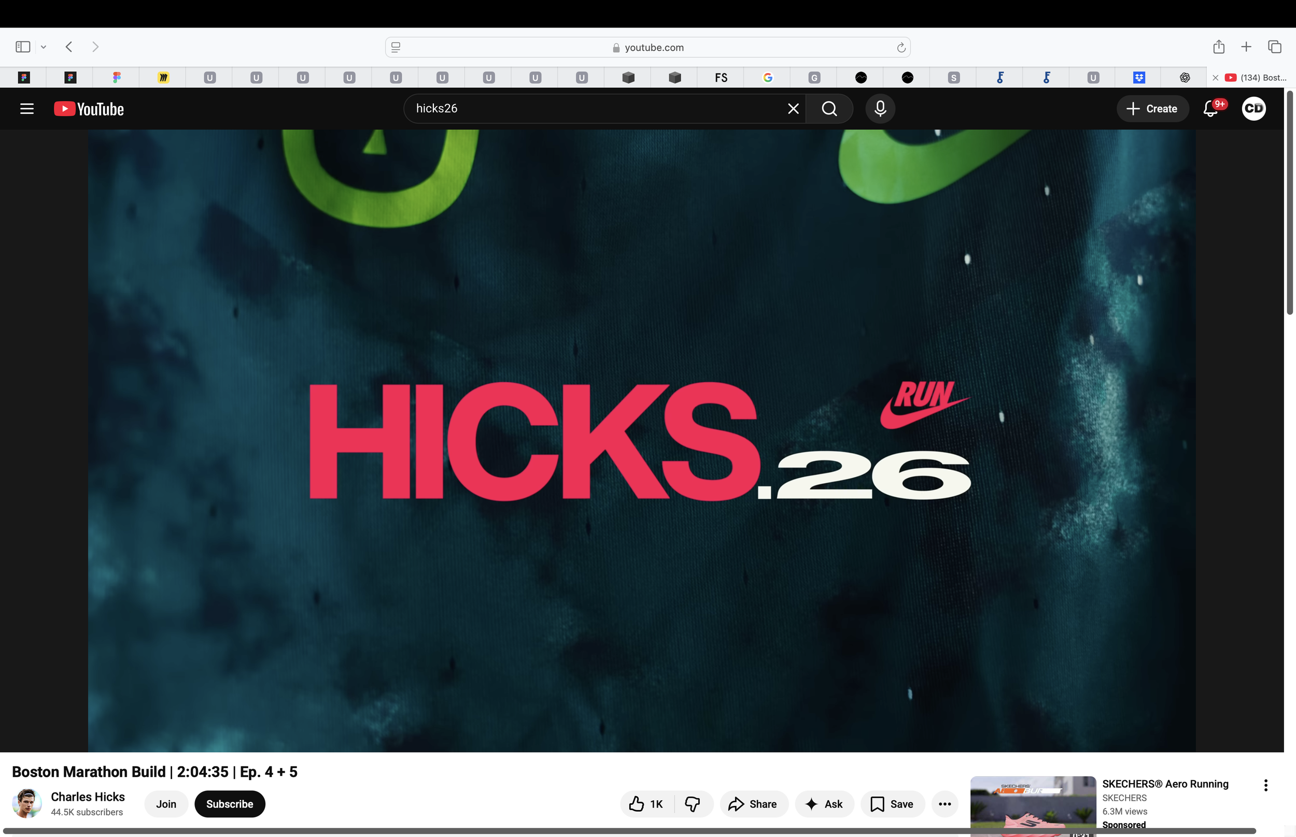This screenshot has width=1296, height=837.
Task: Dislike this video
Action: click(x=694, y=804)
